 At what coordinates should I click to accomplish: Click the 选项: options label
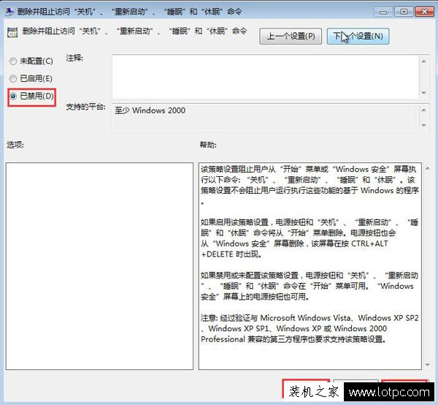point(15,145)
